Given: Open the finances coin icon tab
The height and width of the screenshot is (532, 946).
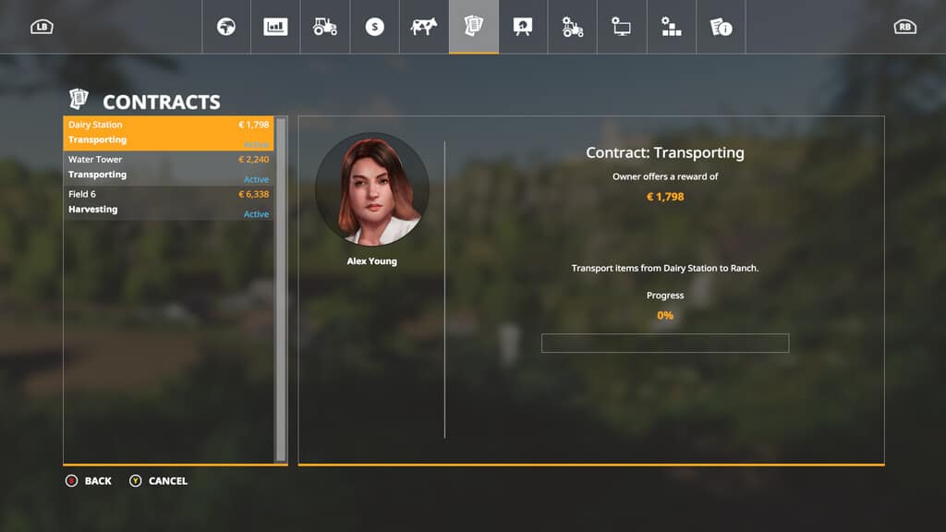Looking at the screenshot, I should pos(374,27).
